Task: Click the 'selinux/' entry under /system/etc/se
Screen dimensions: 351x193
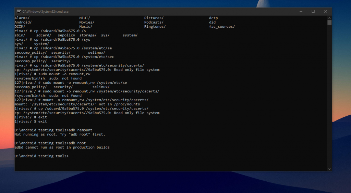Action: point(96,52)
